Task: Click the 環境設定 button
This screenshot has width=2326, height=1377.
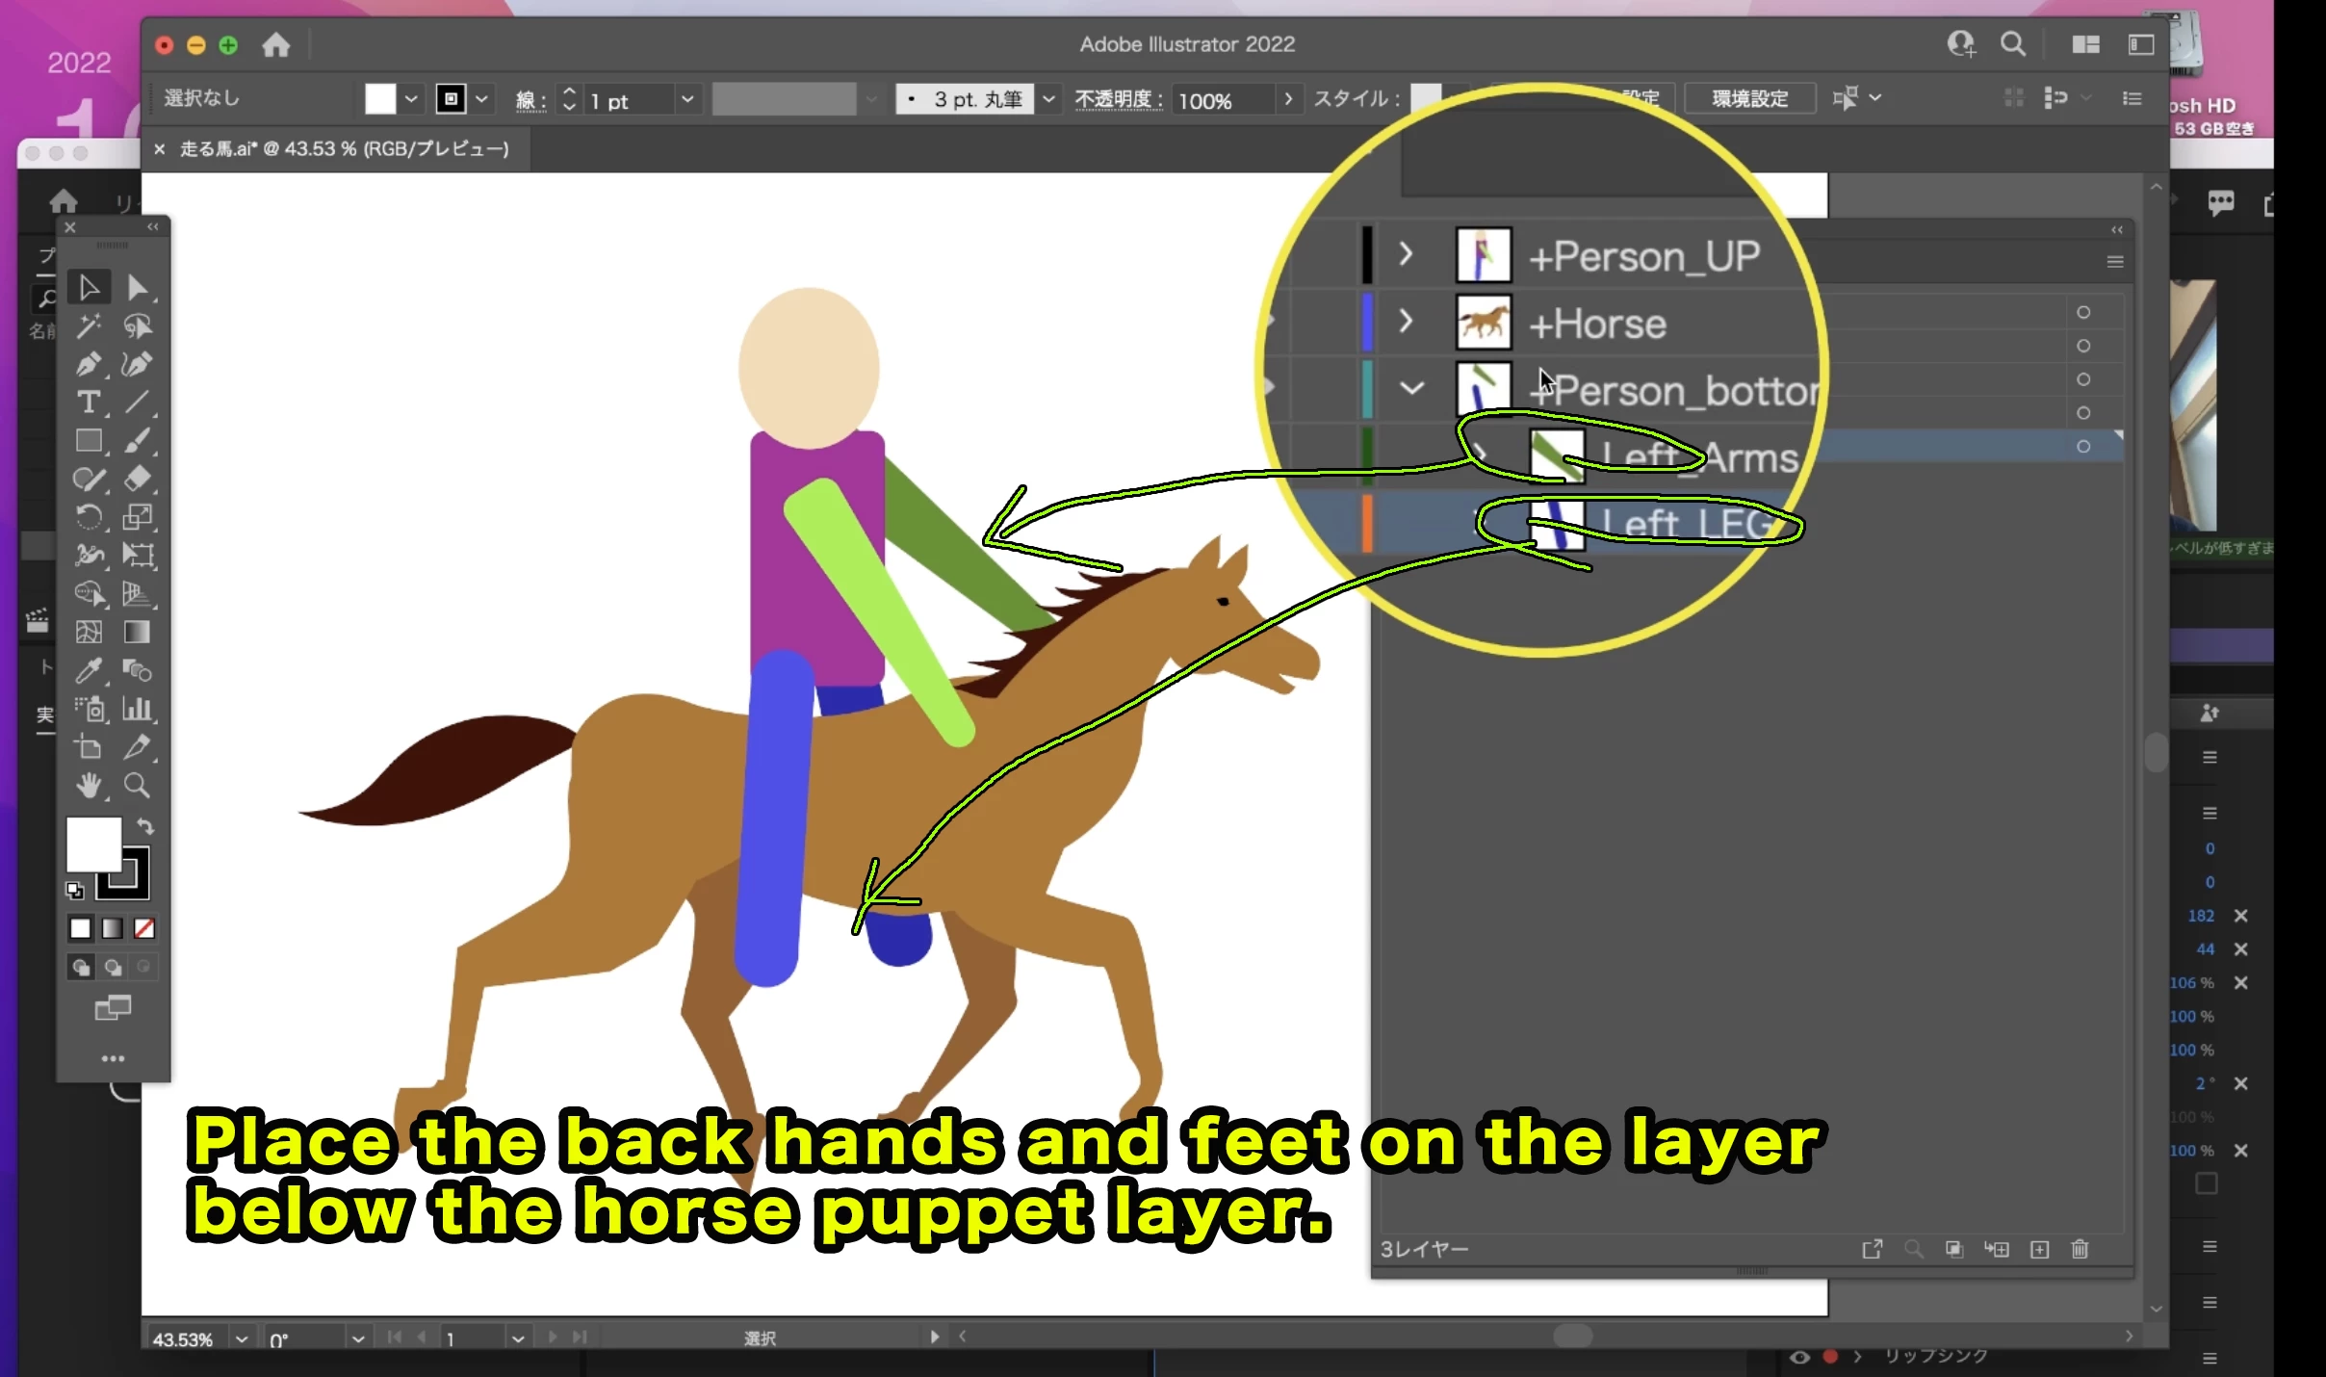Action: point(1749,98)
